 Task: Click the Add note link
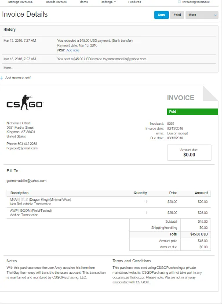[x=73, y=50]
